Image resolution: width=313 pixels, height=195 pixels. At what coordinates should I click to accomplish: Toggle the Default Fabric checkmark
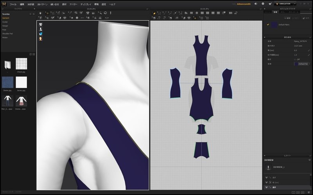click(268, 25)
